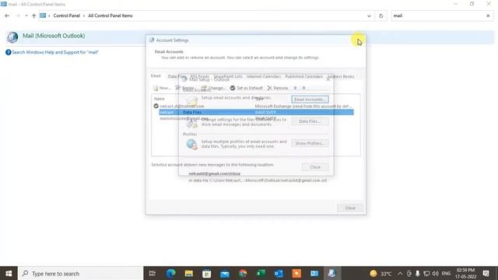Show hidden system tray icons
This screenshot has width=498, height=280.
pos(400,273)
